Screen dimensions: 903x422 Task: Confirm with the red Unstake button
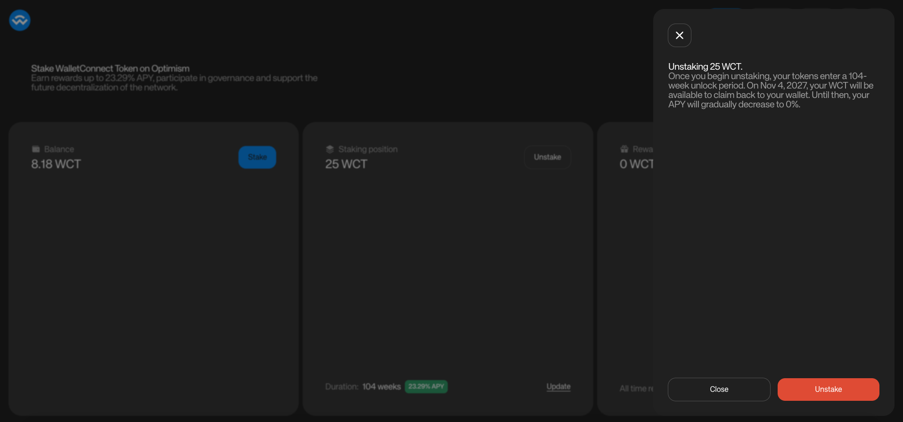point(828,390)
